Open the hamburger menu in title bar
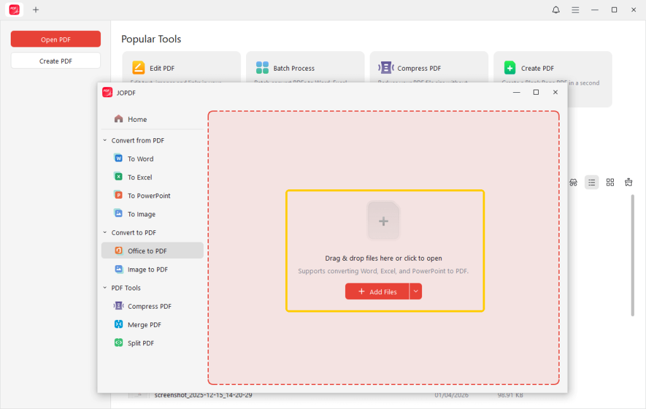 [x=575, y=10]
